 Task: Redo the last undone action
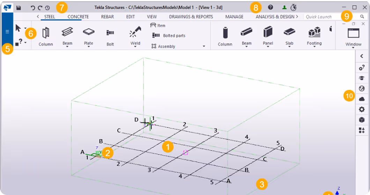40,8
